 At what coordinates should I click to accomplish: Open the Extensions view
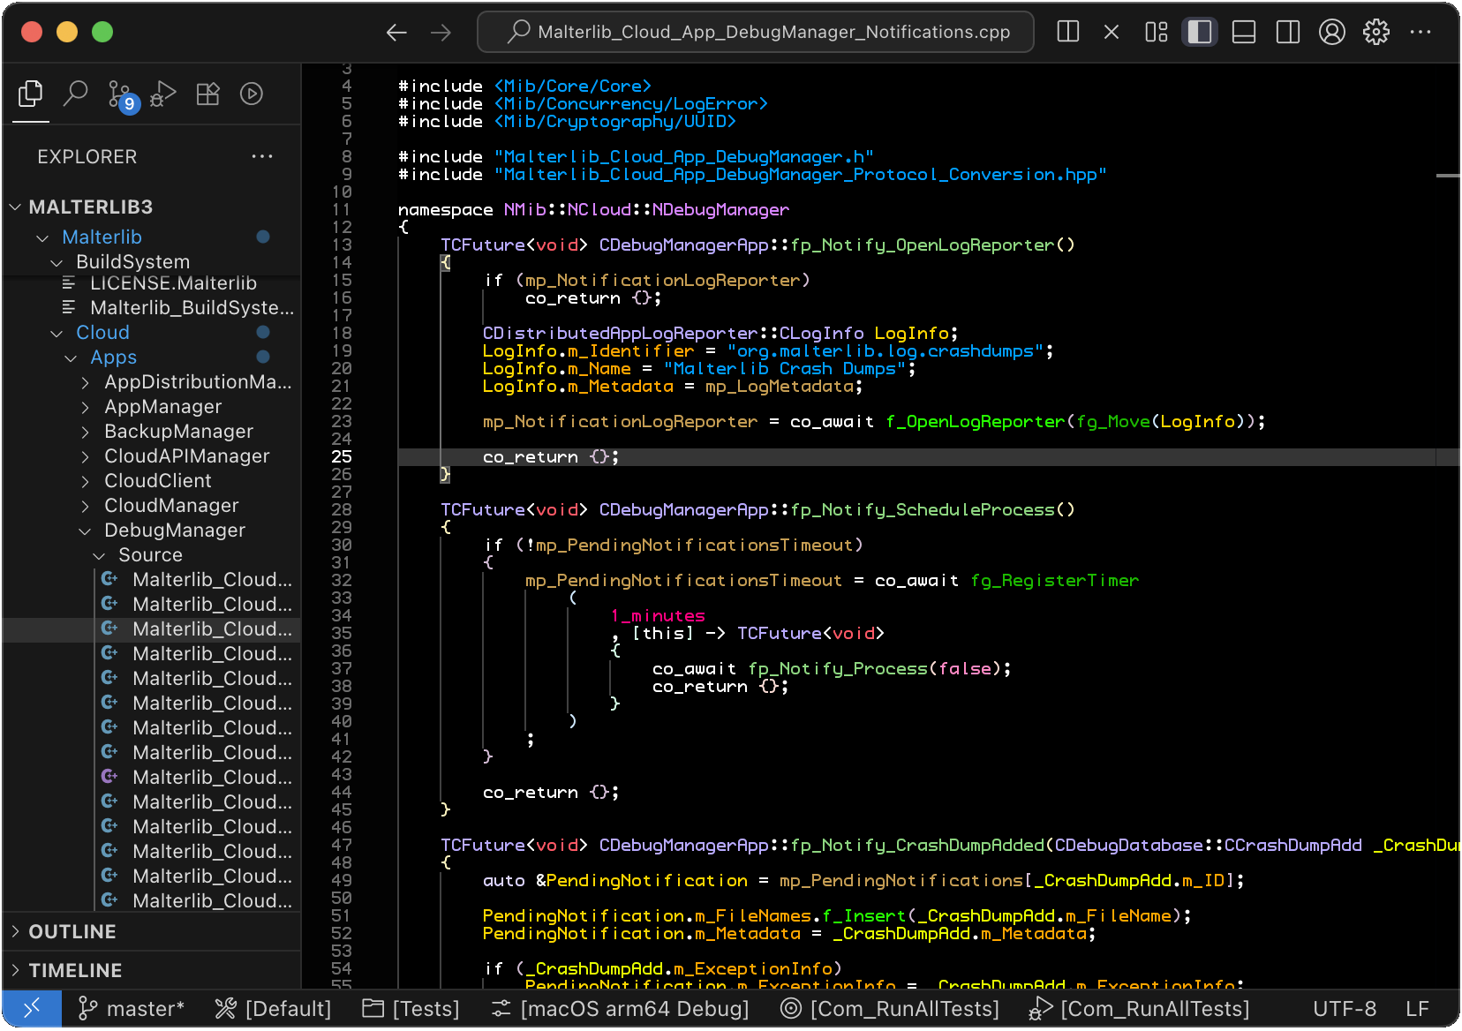[208, 93]
